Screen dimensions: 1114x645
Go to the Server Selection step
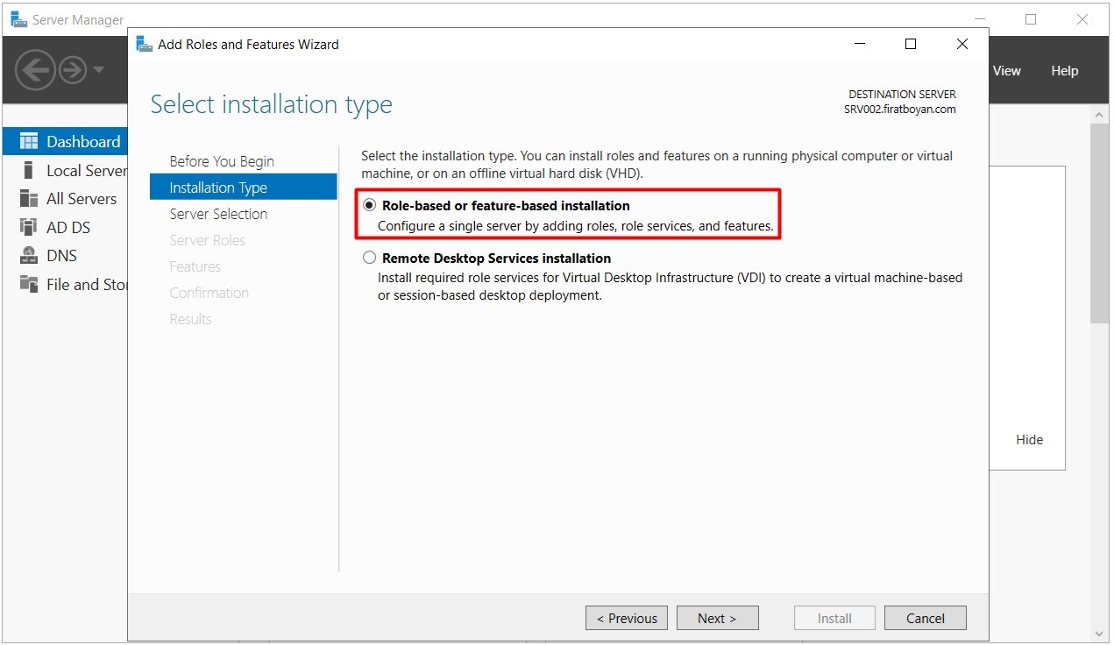coord(218,214)
